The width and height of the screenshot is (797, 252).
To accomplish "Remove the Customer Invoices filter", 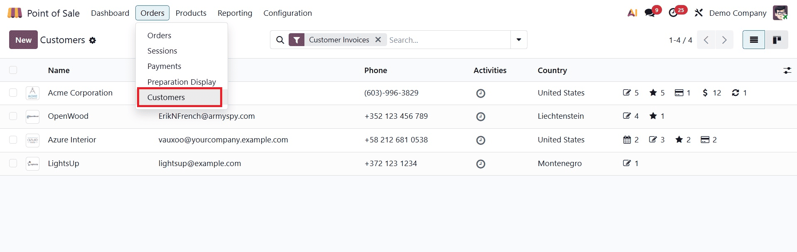I will pyautogui.click(x=378, y=39).
